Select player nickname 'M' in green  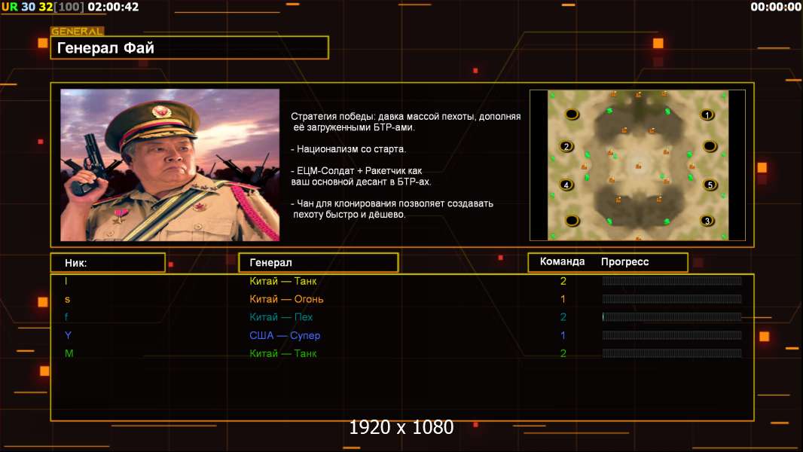(69, 353)
